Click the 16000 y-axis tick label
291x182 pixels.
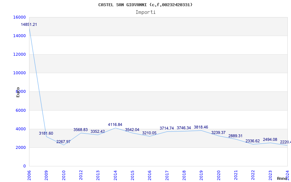click(19, 17)
